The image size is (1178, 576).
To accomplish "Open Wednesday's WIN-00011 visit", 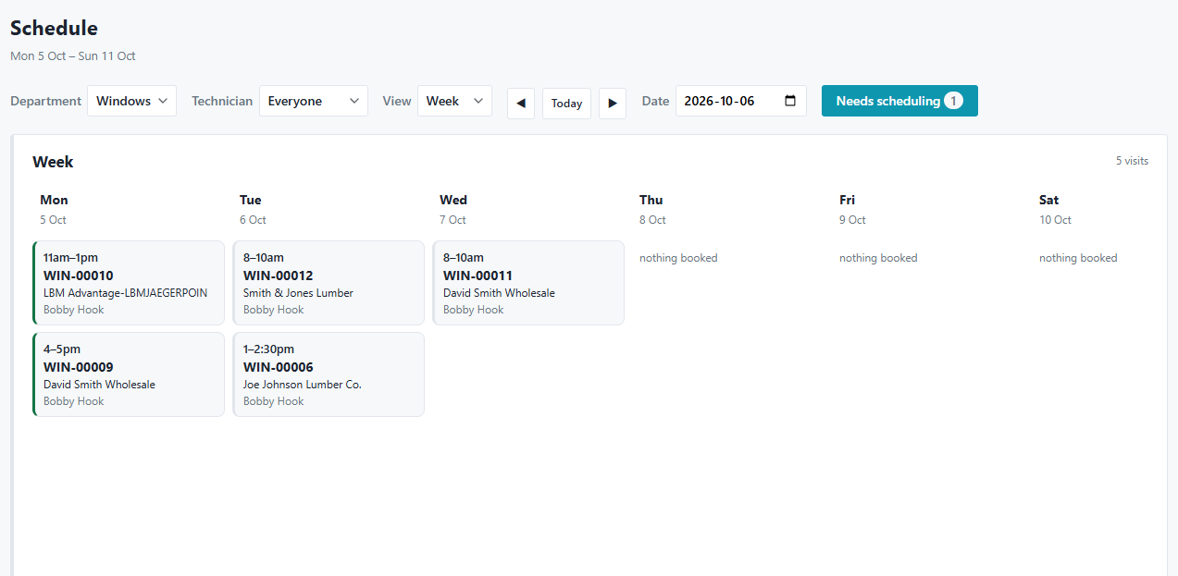I will pyautogui.click(x=528, y=283).
